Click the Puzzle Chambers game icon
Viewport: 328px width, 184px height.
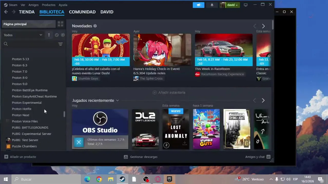(8, 146)
